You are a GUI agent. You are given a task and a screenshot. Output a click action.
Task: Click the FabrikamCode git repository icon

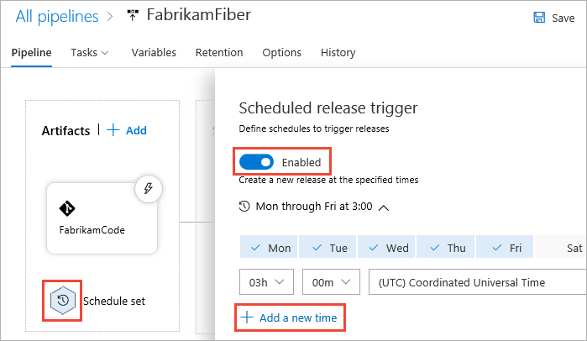tap(68, 208)
